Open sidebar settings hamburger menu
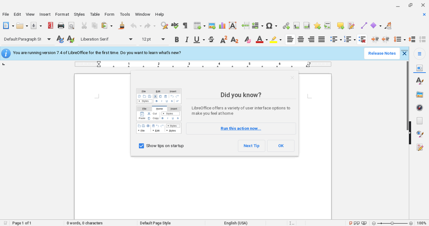The image size is (429, 226). click(420, 54)
